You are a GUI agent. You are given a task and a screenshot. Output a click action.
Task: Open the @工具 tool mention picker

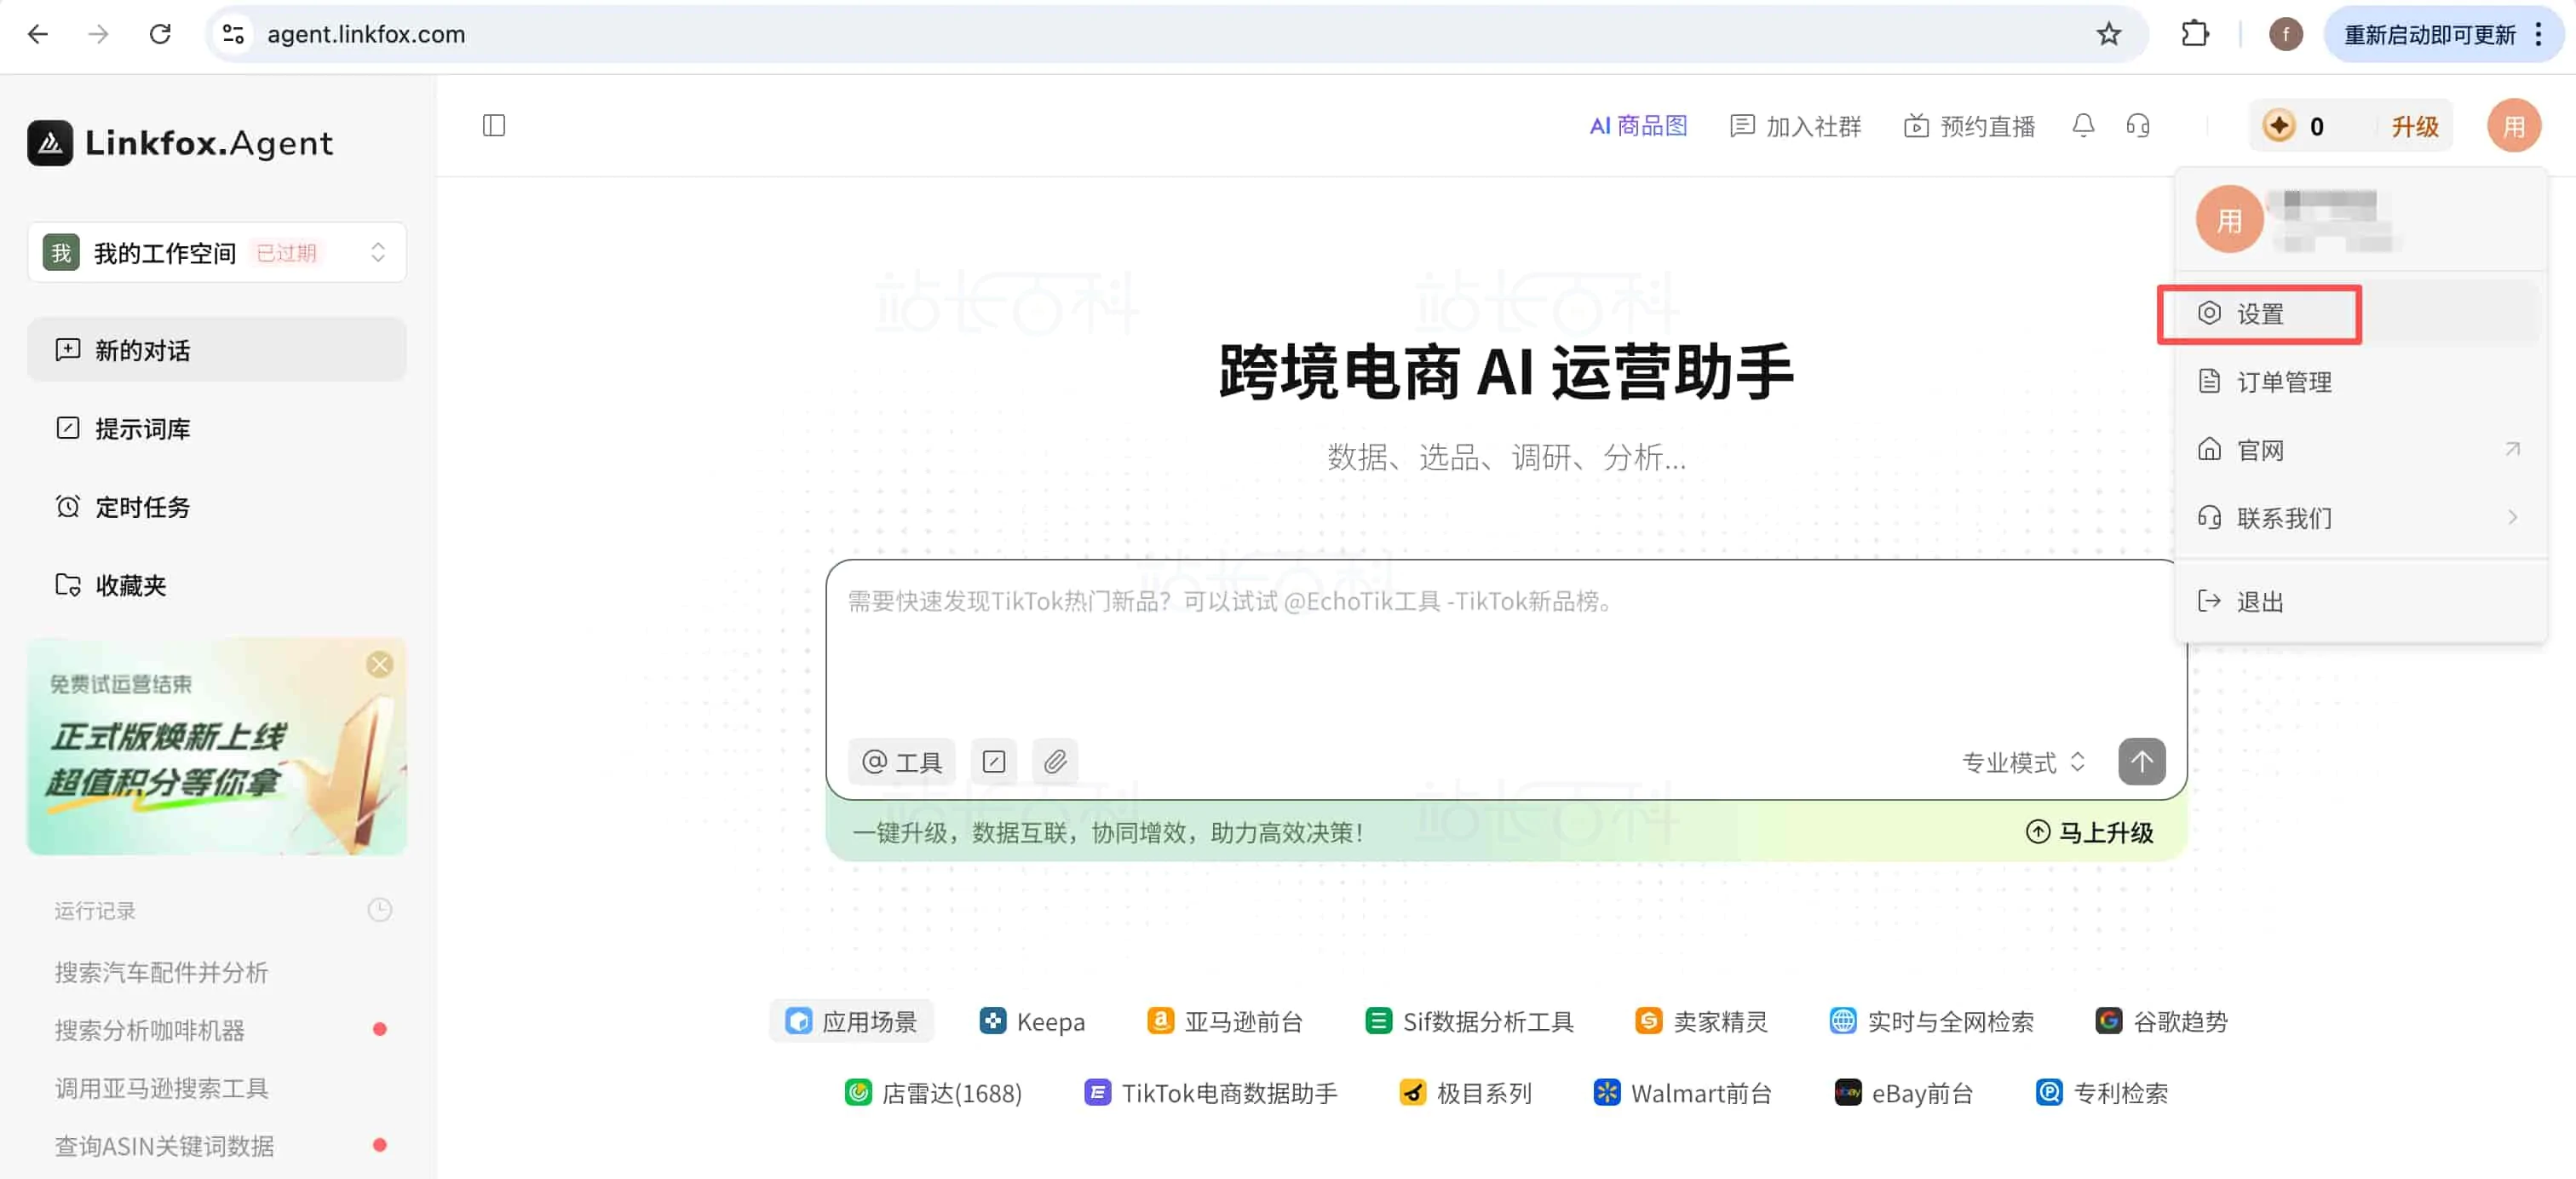click(900, 761)
